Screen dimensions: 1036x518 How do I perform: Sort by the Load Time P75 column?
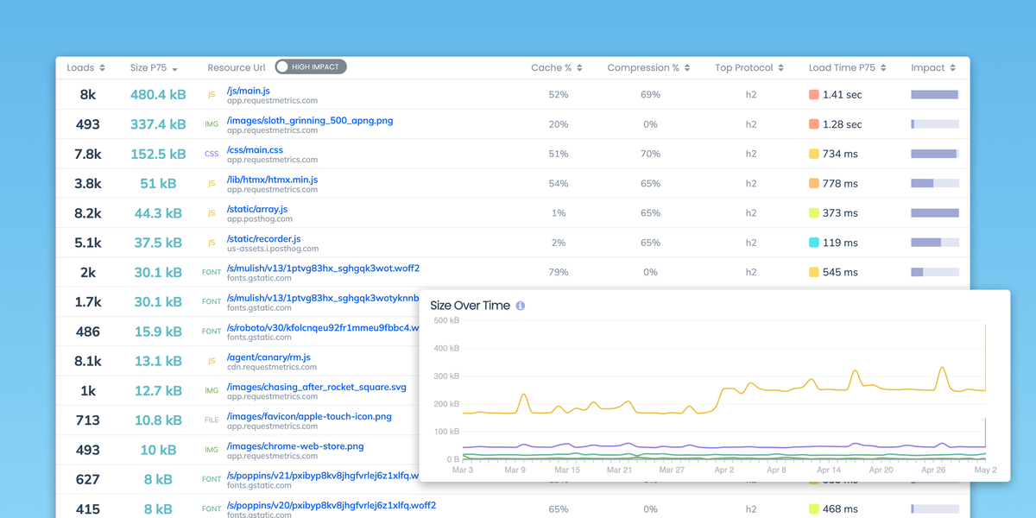(847, 67)
